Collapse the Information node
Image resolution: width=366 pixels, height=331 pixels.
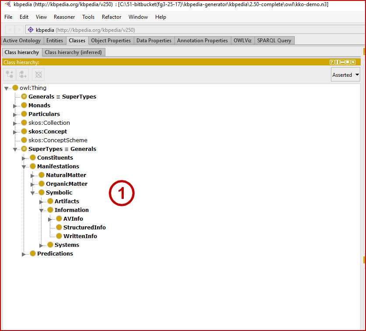tap(41, 211)
